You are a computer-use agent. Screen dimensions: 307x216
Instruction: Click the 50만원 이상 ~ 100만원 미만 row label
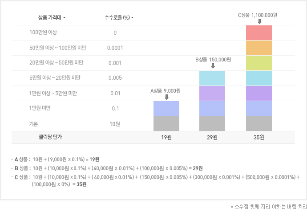[58, 48]
